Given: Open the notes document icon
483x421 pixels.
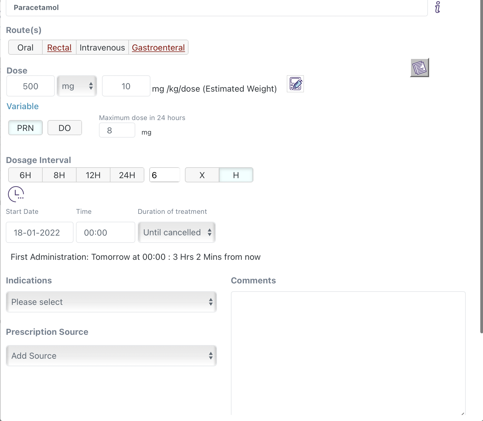Looking at the screenshot, I should (x=419, y=68).
